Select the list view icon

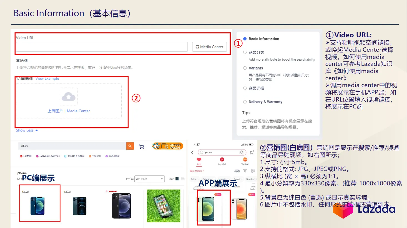coord(183,179)
